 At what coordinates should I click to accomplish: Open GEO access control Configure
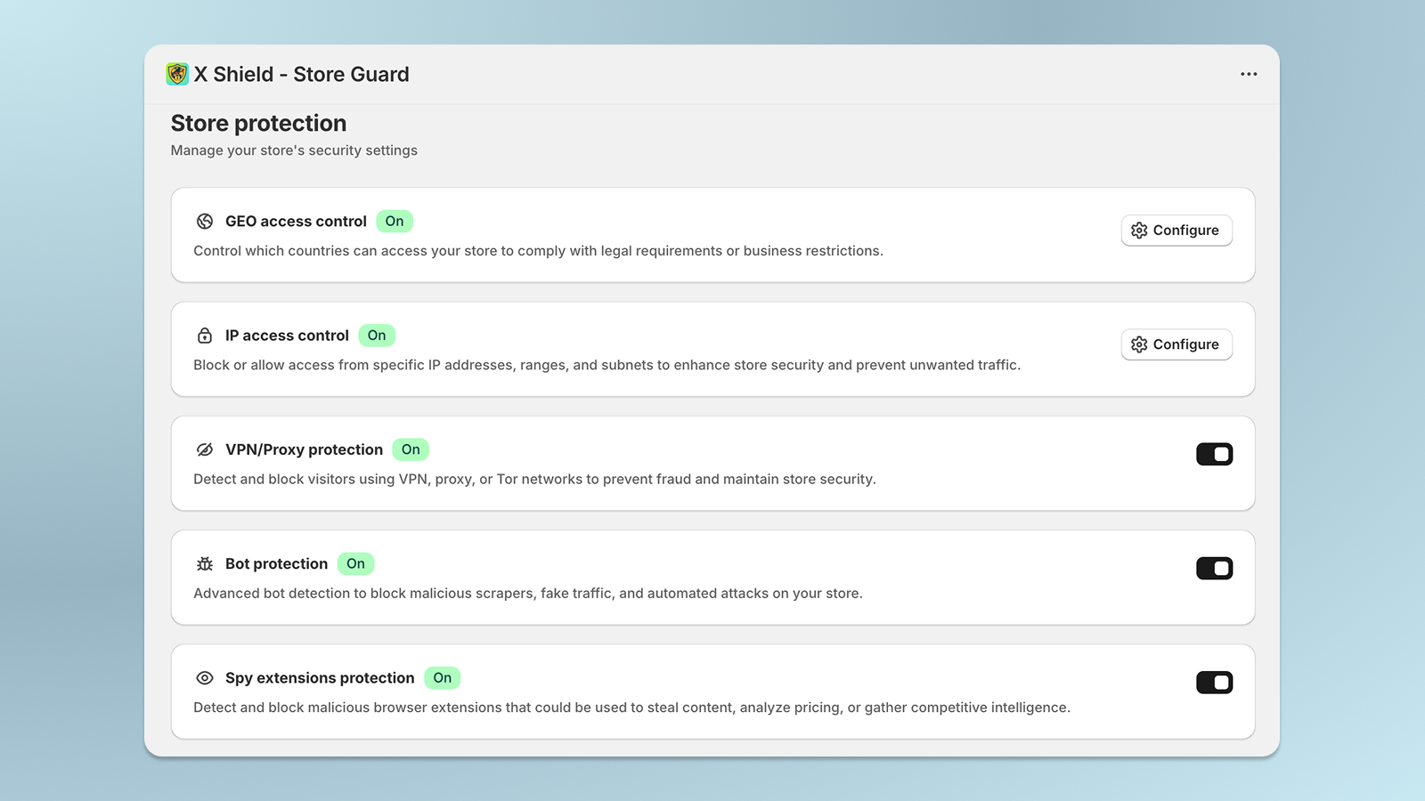(1177, 230)
